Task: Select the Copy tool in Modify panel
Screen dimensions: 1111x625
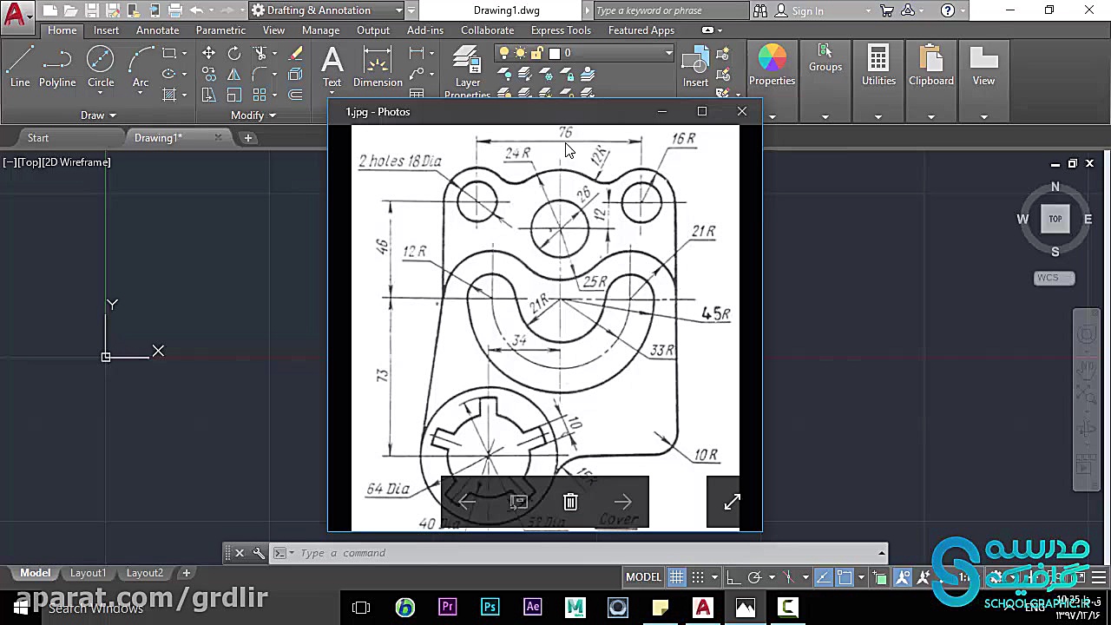Action: (x=208, y=74)
